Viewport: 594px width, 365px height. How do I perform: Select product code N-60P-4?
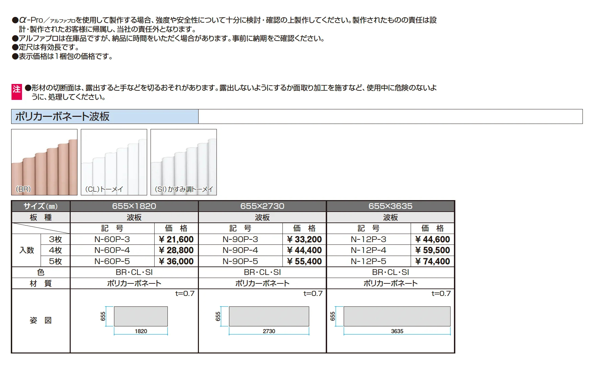click(x=112, y=250)
